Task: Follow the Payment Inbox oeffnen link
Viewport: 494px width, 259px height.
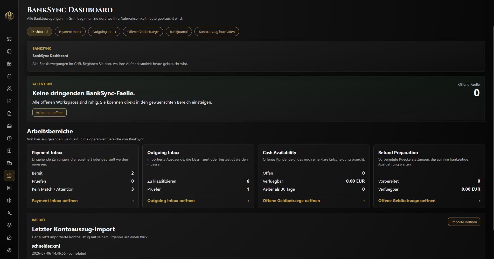Action: coord(55,201)
